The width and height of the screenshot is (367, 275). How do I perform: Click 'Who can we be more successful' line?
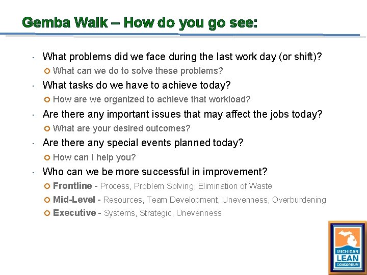pos(155,172)
